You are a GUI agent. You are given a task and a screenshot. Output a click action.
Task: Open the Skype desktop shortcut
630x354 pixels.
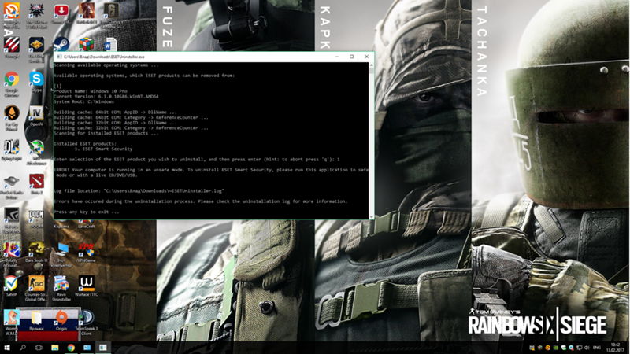[x=36, y=82]
